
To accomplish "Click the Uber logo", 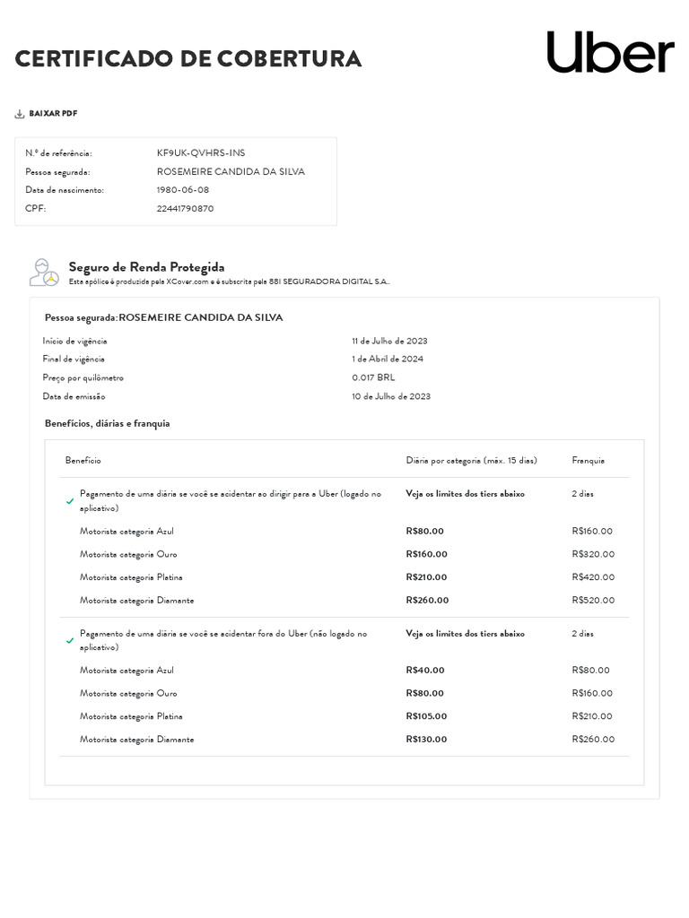I will (610, 52).
